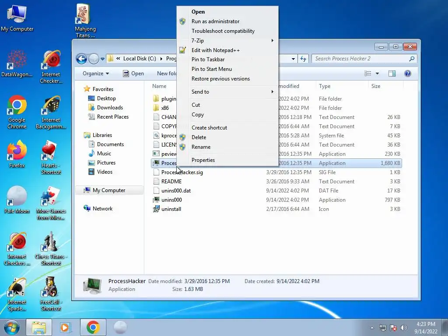The height and width of the screenshot is (336, 448).
Task: Choose Pin to Taskbar
Action: [227, 59]
